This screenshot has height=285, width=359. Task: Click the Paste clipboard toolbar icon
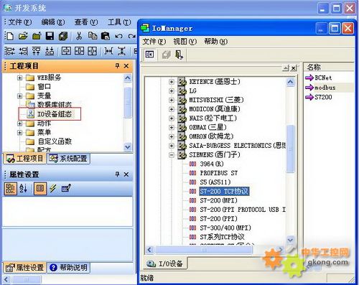(106, 36)
